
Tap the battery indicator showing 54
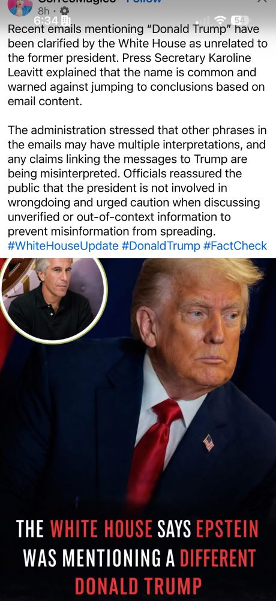click(239, 20)
